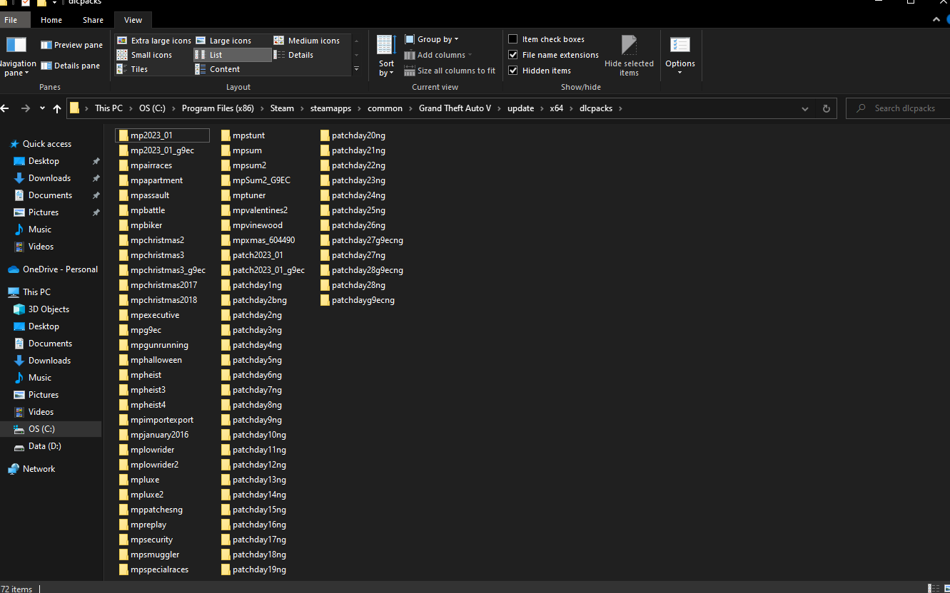950x593 pixels.
Task: Open the Pictures folder under This PC
Action: 43,395
